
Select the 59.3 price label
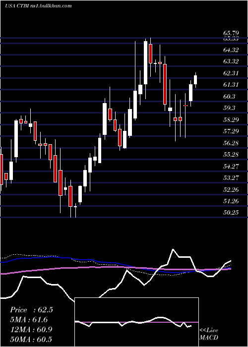pyautogui.click(x=229, y=108)
